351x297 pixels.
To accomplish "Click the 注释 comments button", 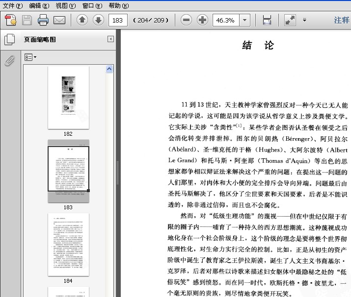I will pyautogui.click(x=342, y=20).
